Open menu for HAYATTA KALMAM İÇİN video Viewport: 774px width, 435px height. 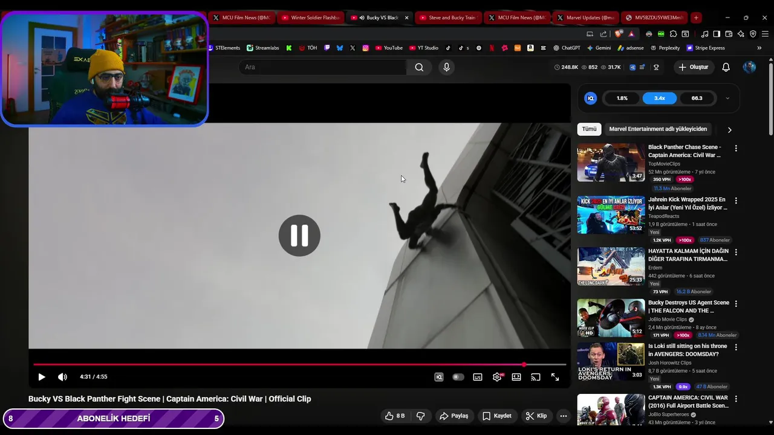pyautogui.click(x=736, y=252)
